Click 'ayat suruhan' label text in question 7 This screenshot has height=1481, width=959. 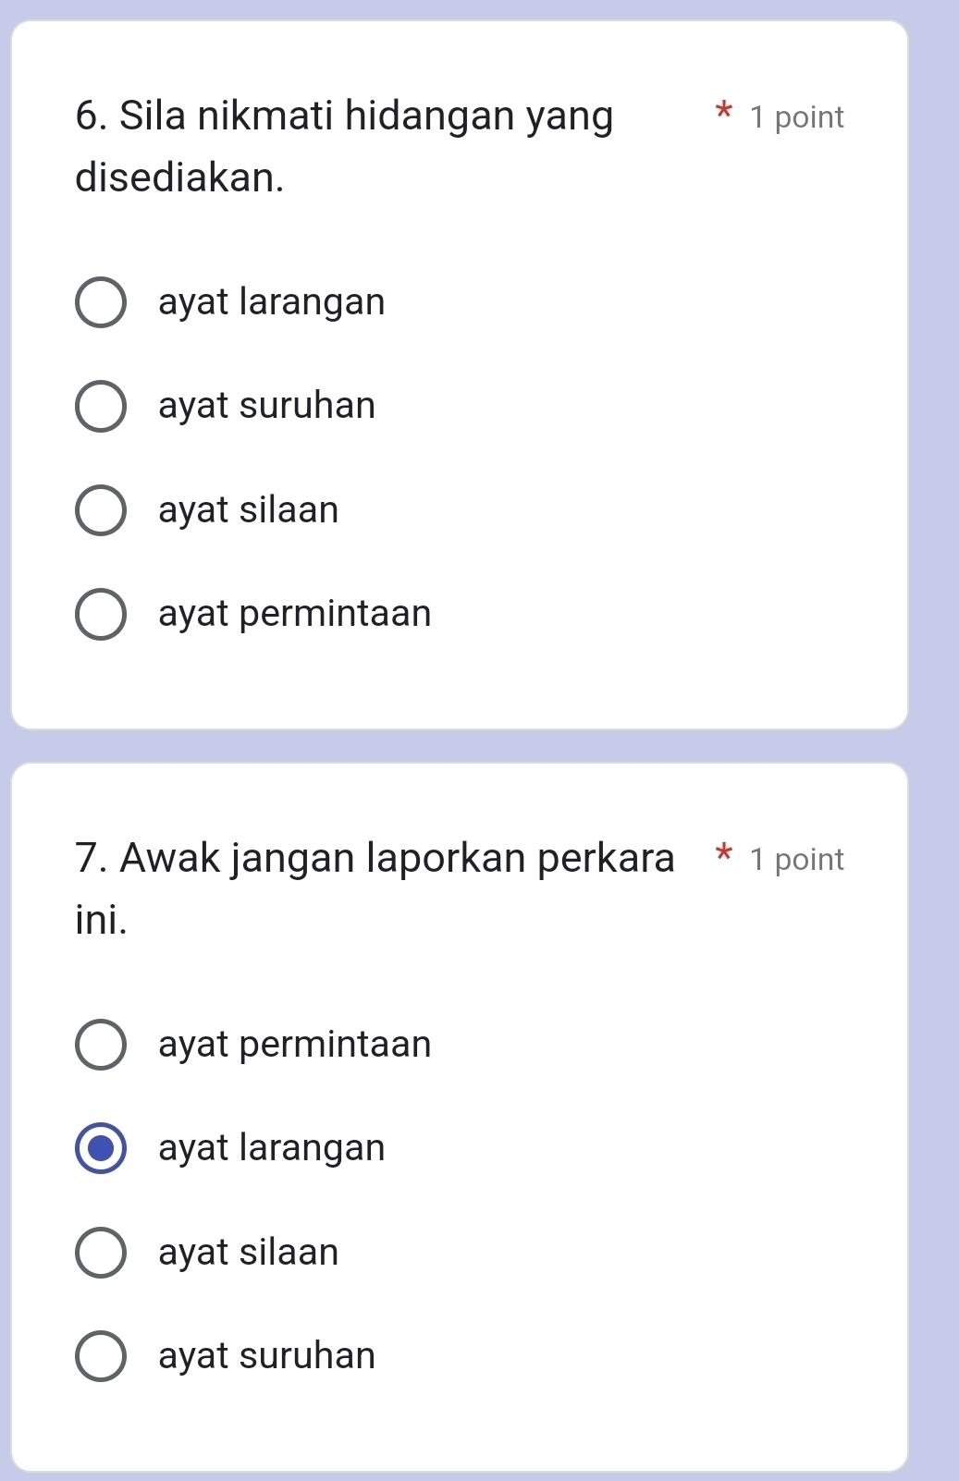pyautogui.click(x=267, y=1356)
